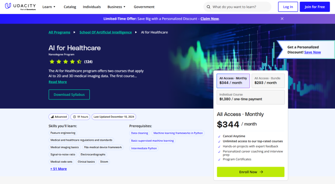335x184 pixels.
Task: Expand the Learn dropdown menu
Action: click(x=49, y=7)
